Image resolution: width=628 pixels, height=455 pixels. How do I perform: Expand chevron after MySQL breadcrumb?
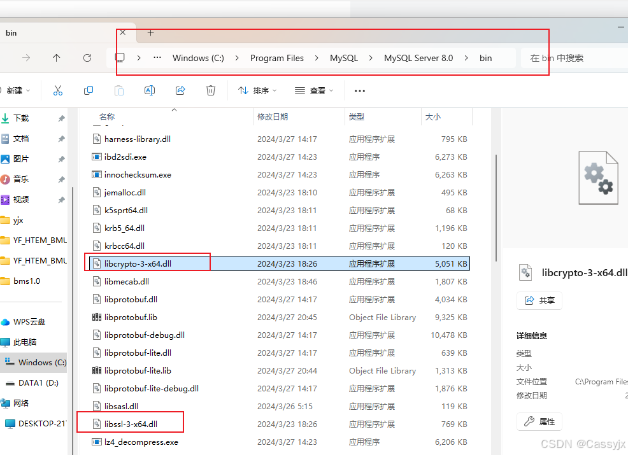coord(371,58)
